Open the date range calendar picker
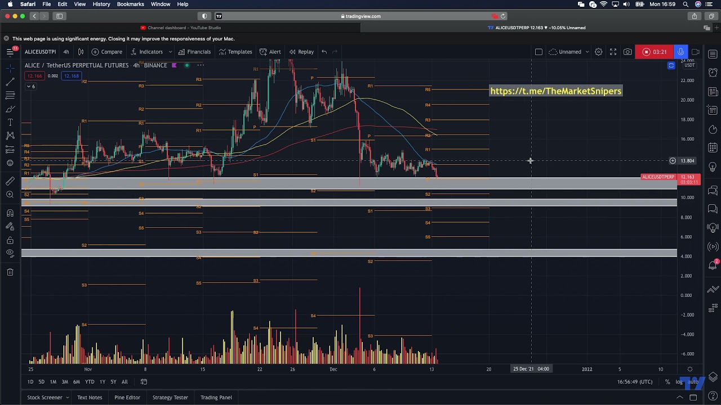721x405 pixels. (x=144, y=381)
